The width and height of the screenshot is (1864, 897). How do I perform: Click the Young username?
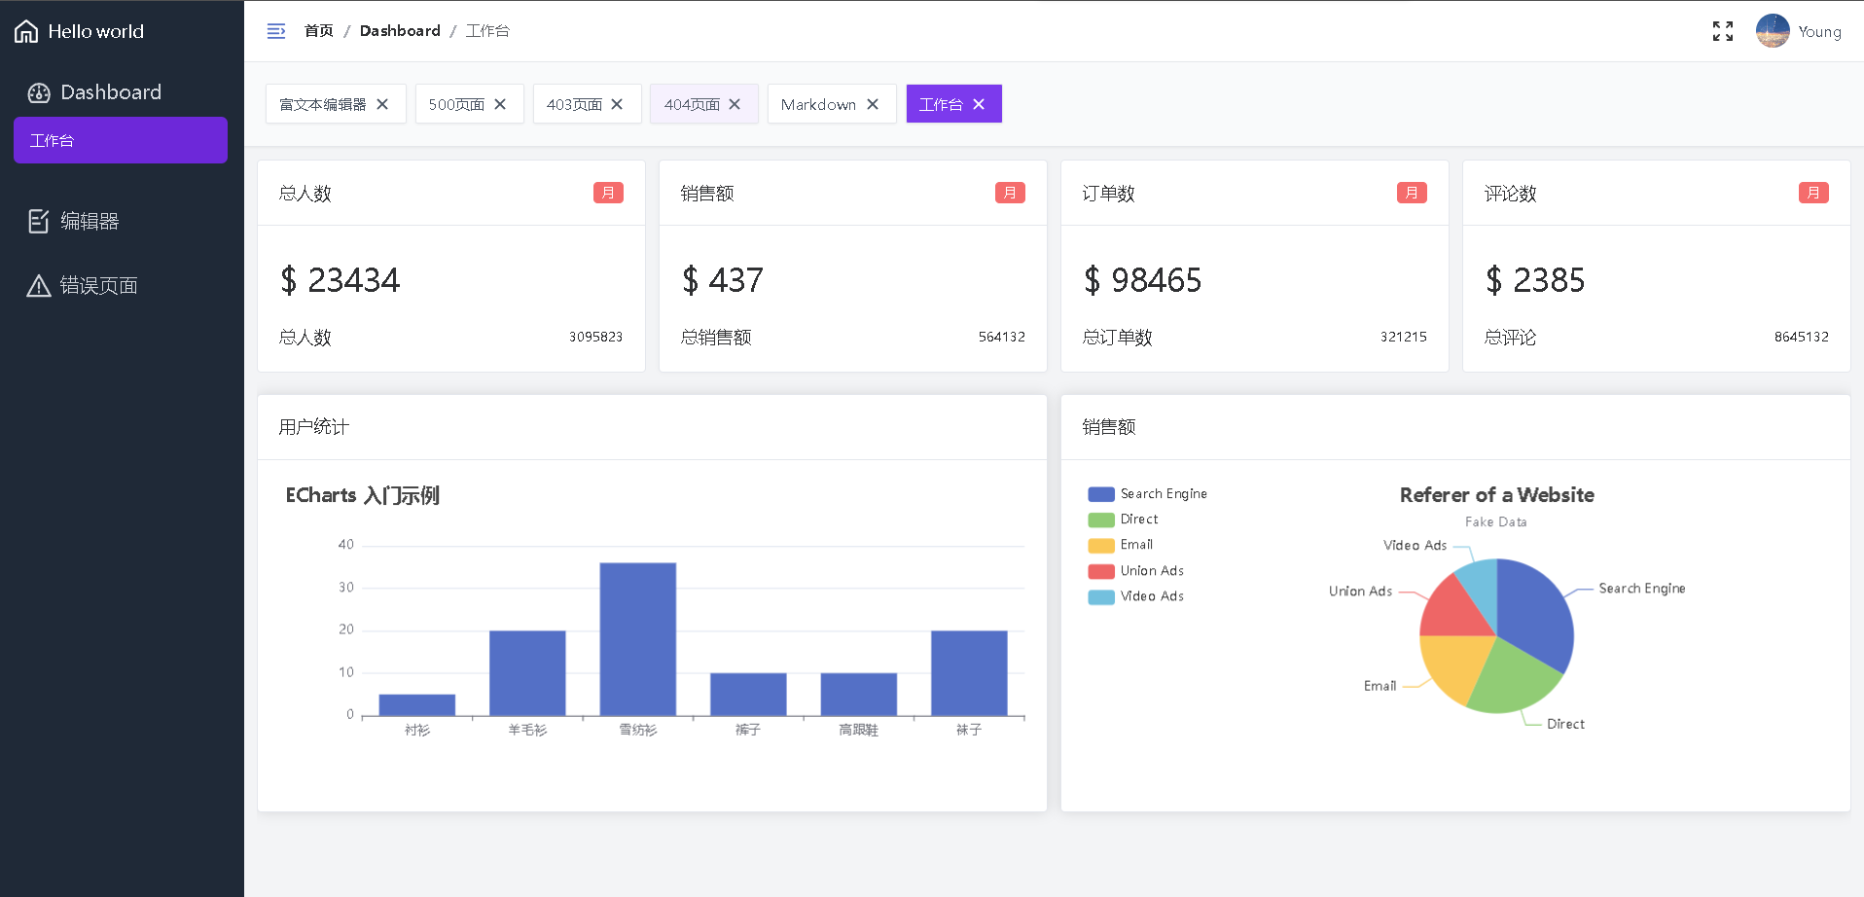coord(1819,31)
